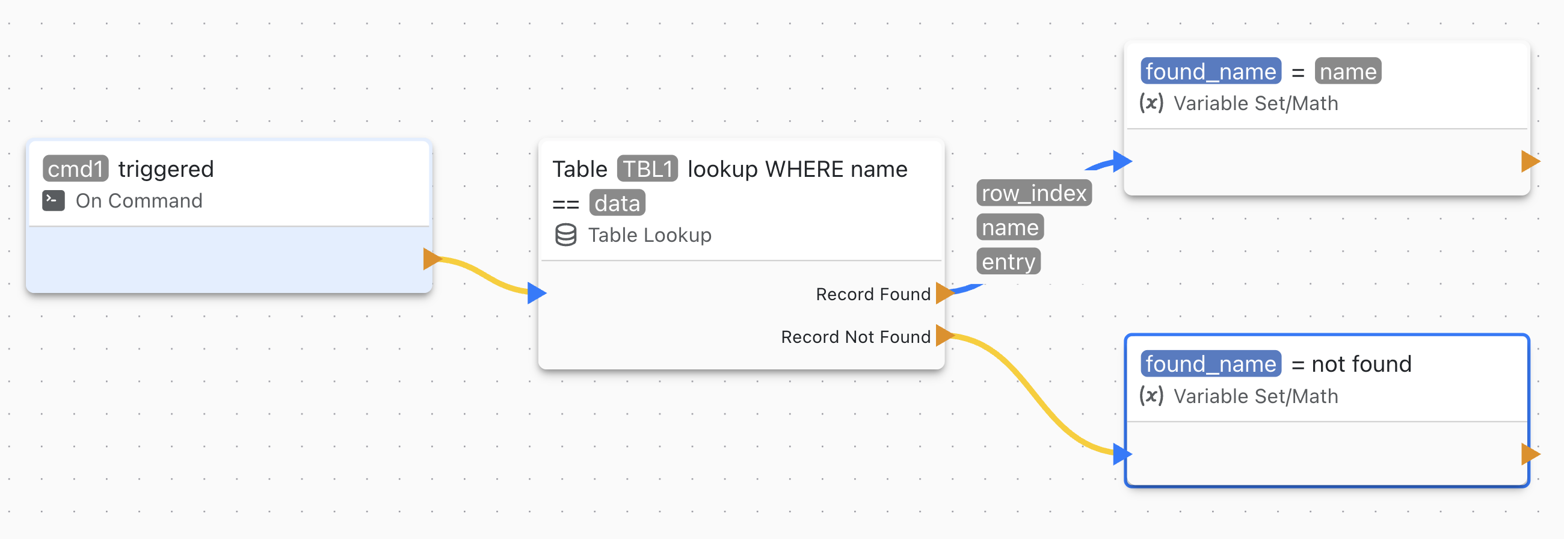The image size is (1564, 539).
Task: Select the TBL1 tag in the Table Lookup node
Action: [647, 169]
